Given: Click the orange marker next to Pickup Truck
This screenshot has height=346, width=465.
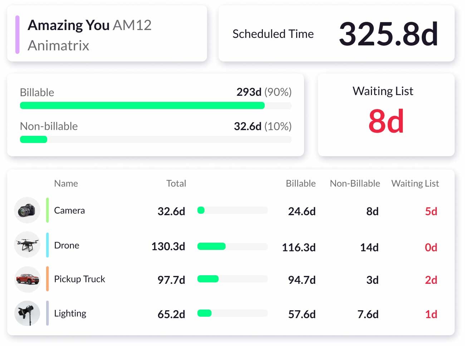Looking at the screenshot, I should tap(47, 279).
